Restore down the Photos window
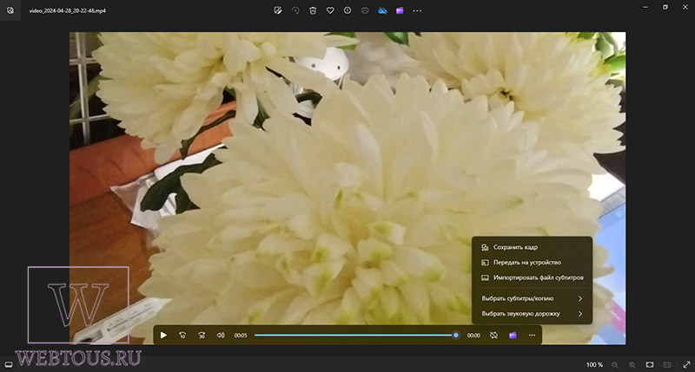This screenshot has height=372, width=695. (665, 7)
